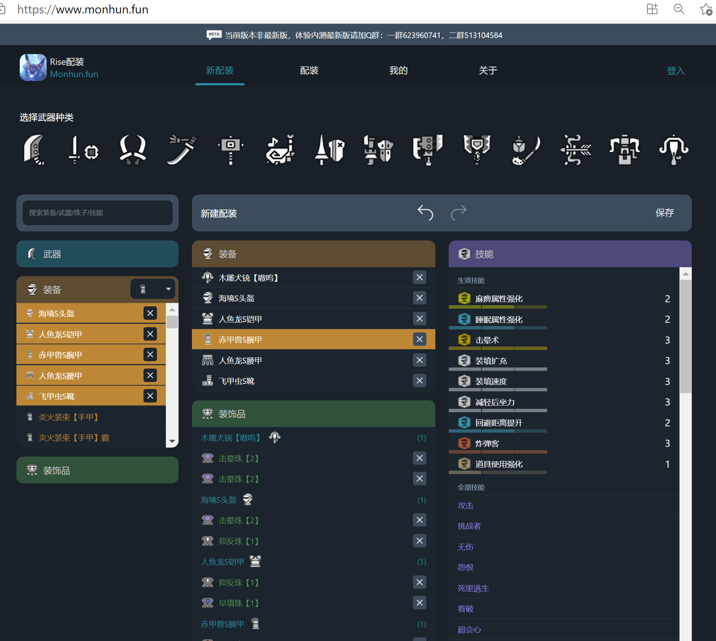716x641 pixels.
Task: Remove 赤甲兽S腕甲 from the equipment panel
Action: pos(419,340)
